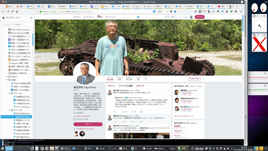The image size is (268, 151).
Task: Open the Firefox hamburger menu
Action: (x=241, y=11)
